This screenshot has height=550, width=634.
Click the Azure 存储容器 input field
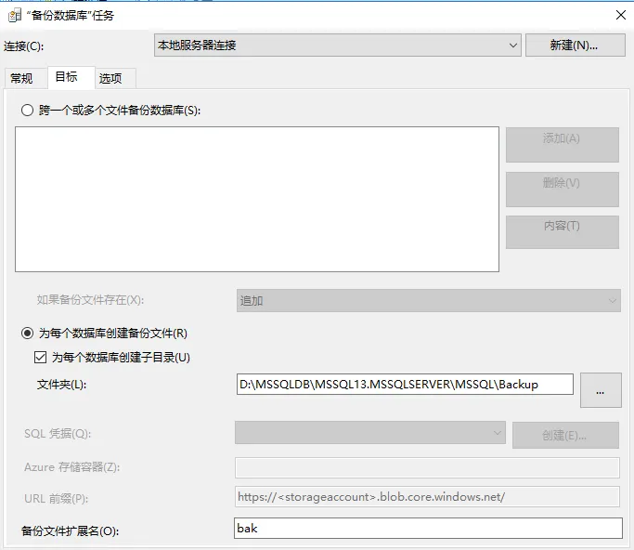(x=427, y=467)
